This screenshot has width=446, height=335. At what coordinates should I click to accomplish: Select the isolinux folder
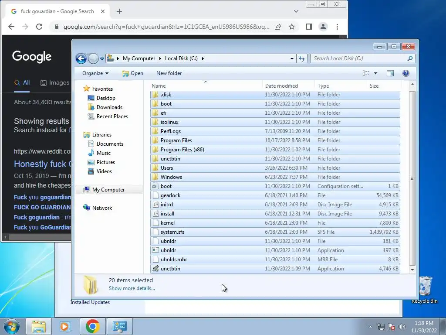pos(275,122)
